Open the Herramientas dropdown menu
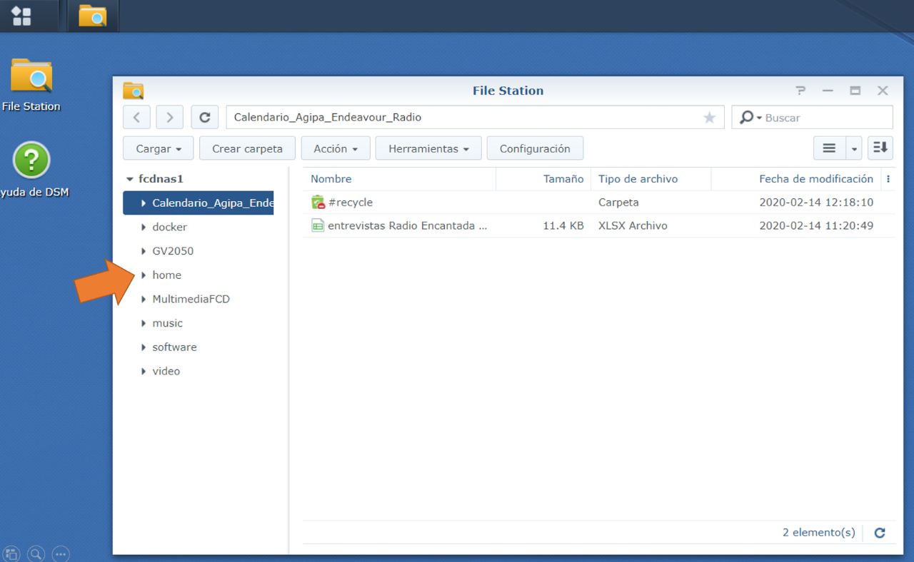This screenshot has width=914, height=562. tap(428, 148)
